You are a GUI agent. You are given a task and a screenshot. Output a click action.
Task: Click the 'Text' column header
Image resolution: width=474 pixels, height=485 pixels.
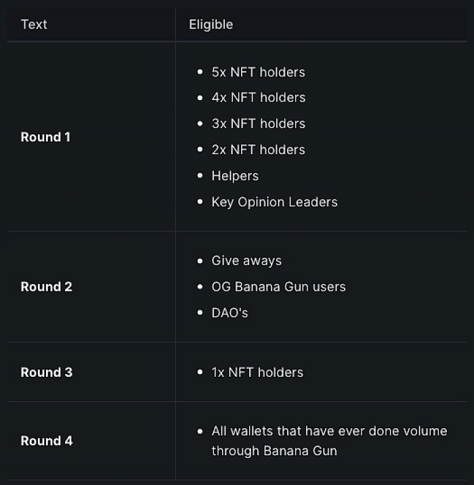tap(34, 24)
